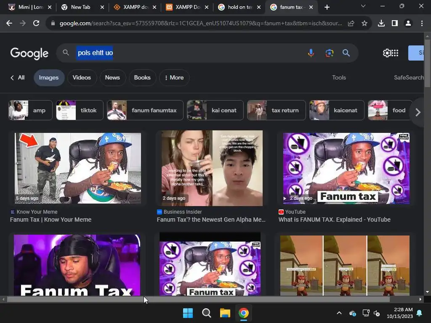Click the address bar URL
Viewport: 431px width, 323px height.
coord(201,24)
